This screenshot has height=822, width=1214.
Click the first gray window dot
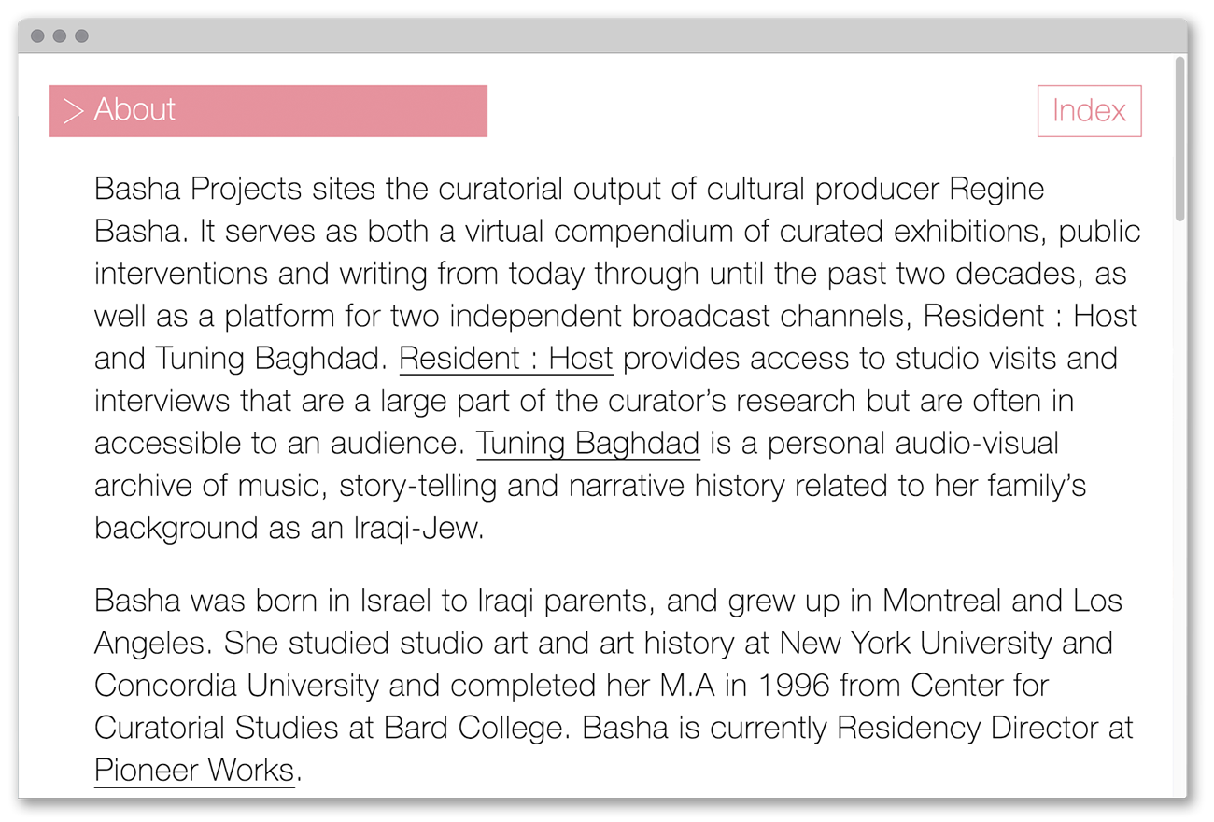point(37,36)
